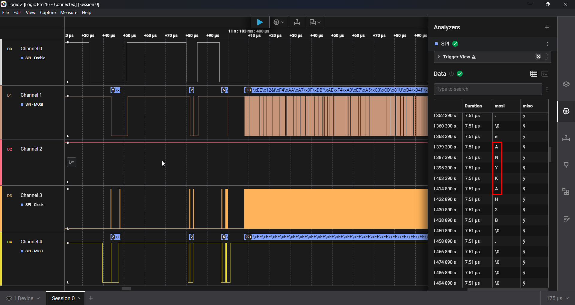Expand the Trigger View section
This screenshot has height=305, width=575.
pyautogui.click(x=439, y=57)
